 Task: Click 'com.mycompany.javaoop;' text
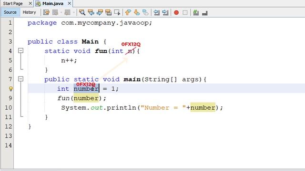tap(106, 23)
